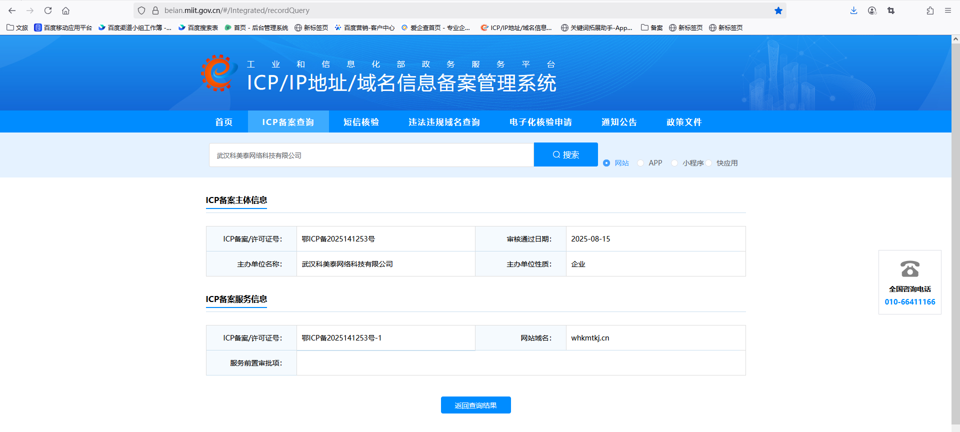Open 违法违规域名查询 tab

444,122
